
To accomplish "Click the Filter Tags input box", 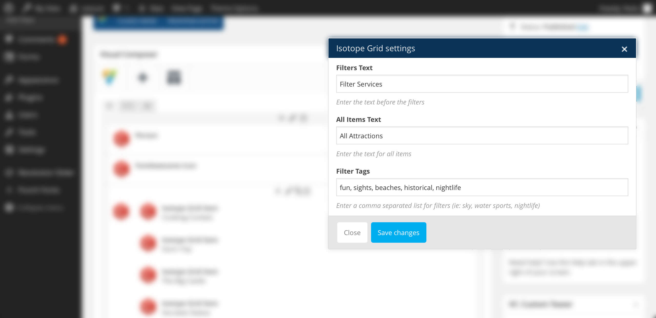I will pos(482,187).
